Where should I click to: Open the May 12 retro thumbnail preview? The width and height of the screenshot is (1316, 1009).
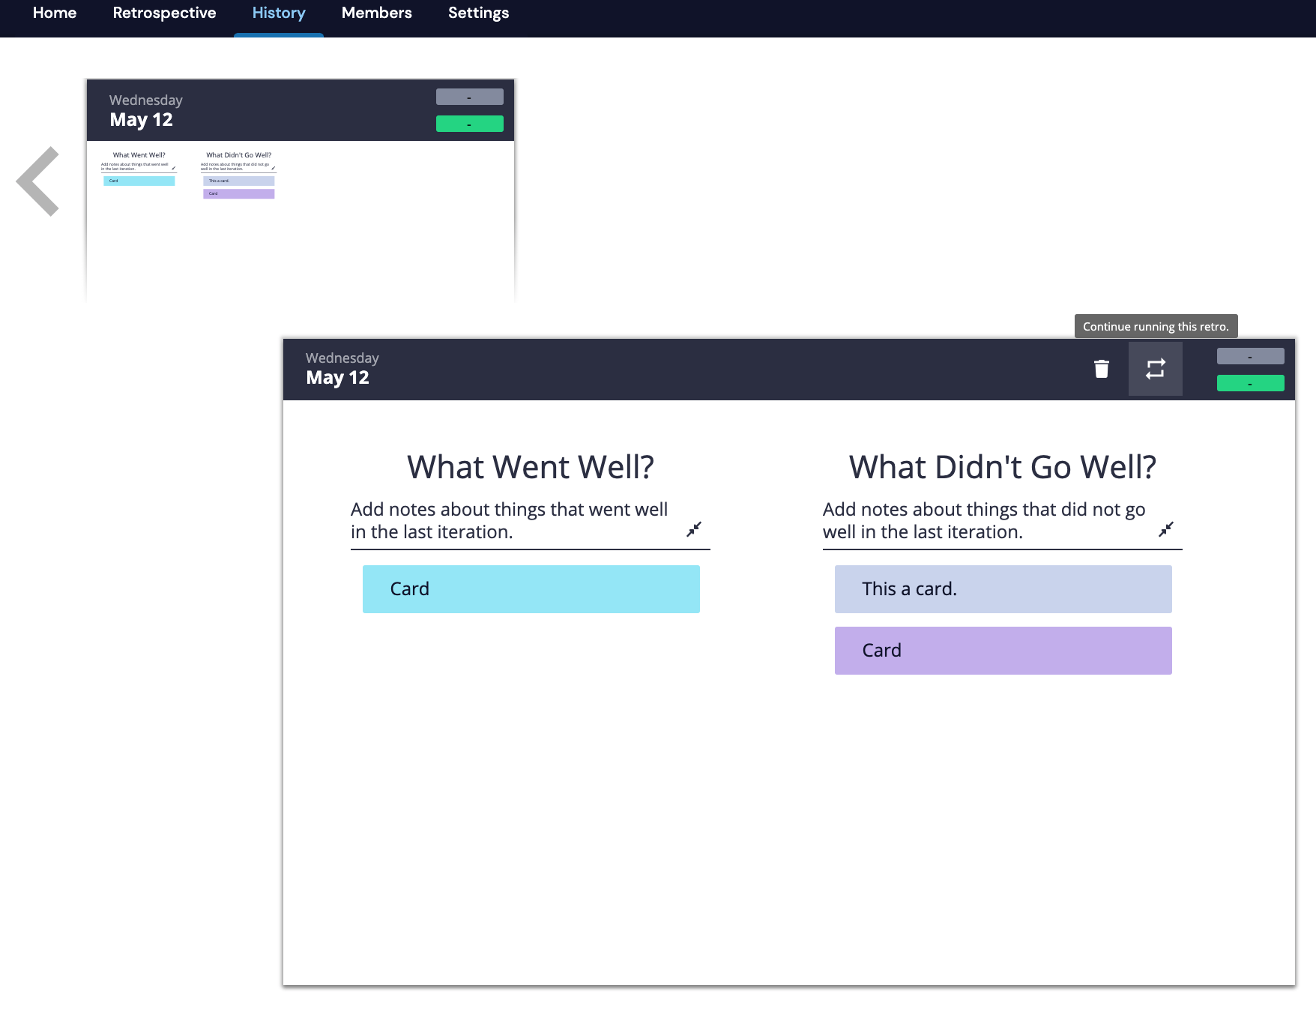click(300, 217)
